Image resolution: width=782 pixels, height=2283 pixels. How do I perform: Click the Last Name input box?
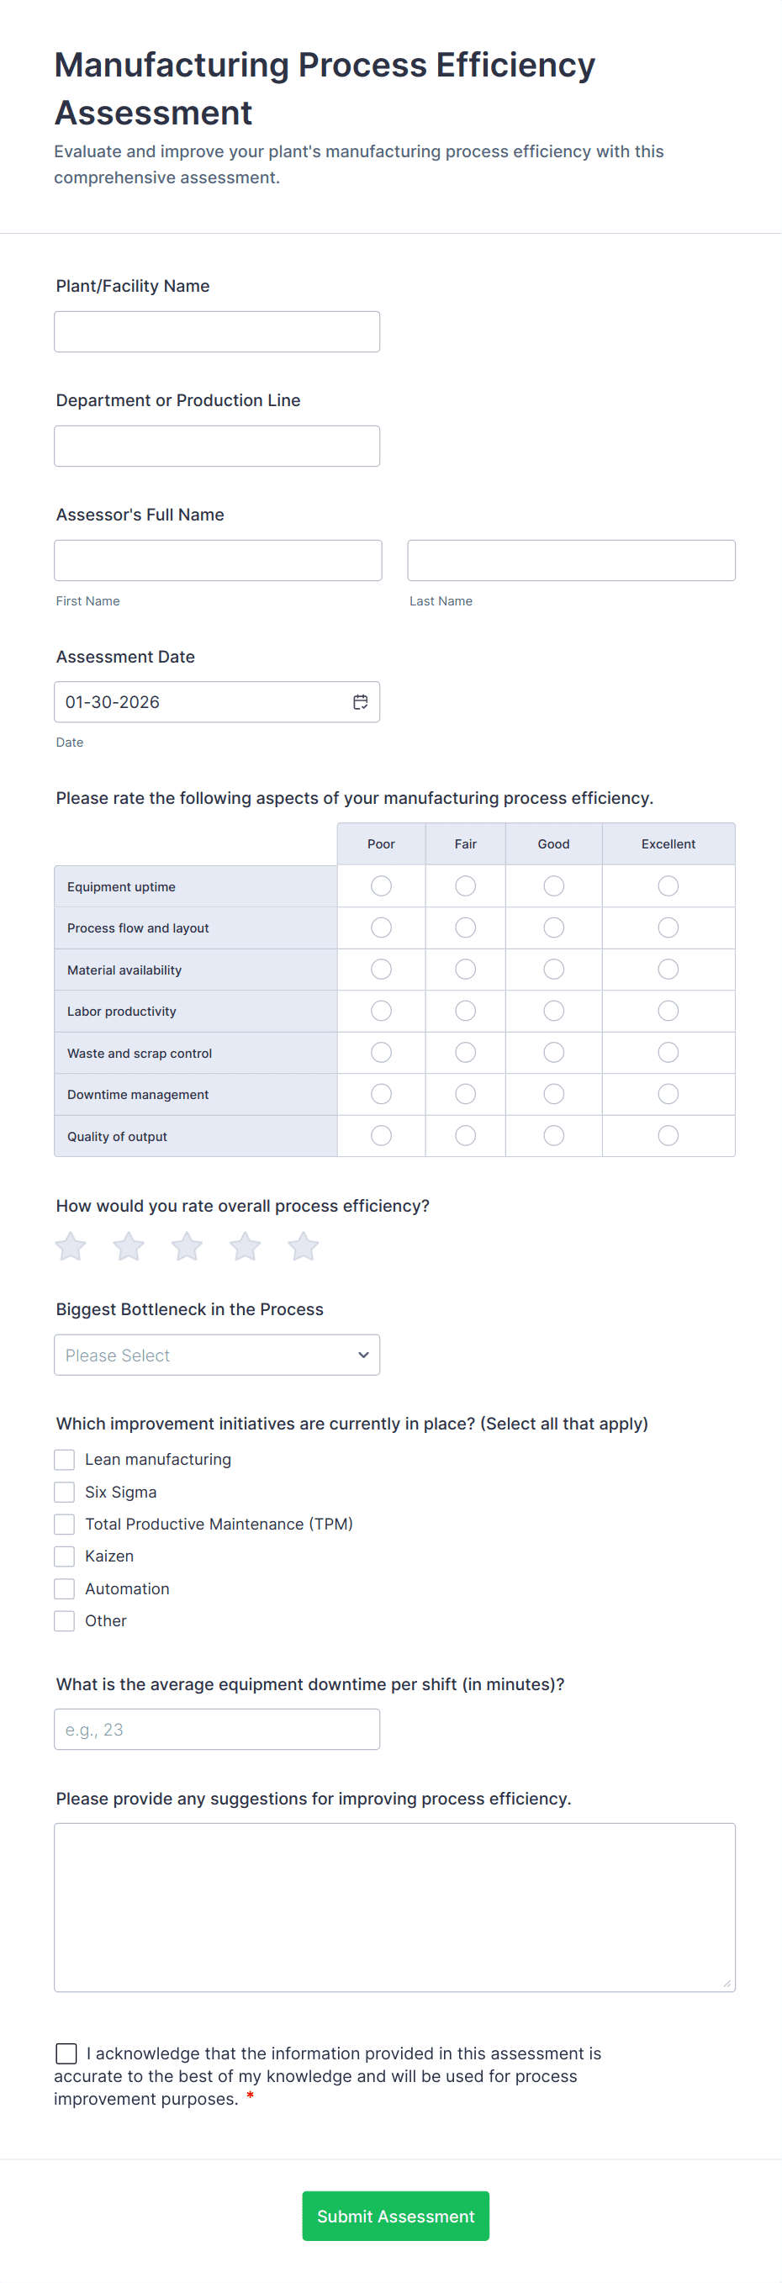click(571, 560)
